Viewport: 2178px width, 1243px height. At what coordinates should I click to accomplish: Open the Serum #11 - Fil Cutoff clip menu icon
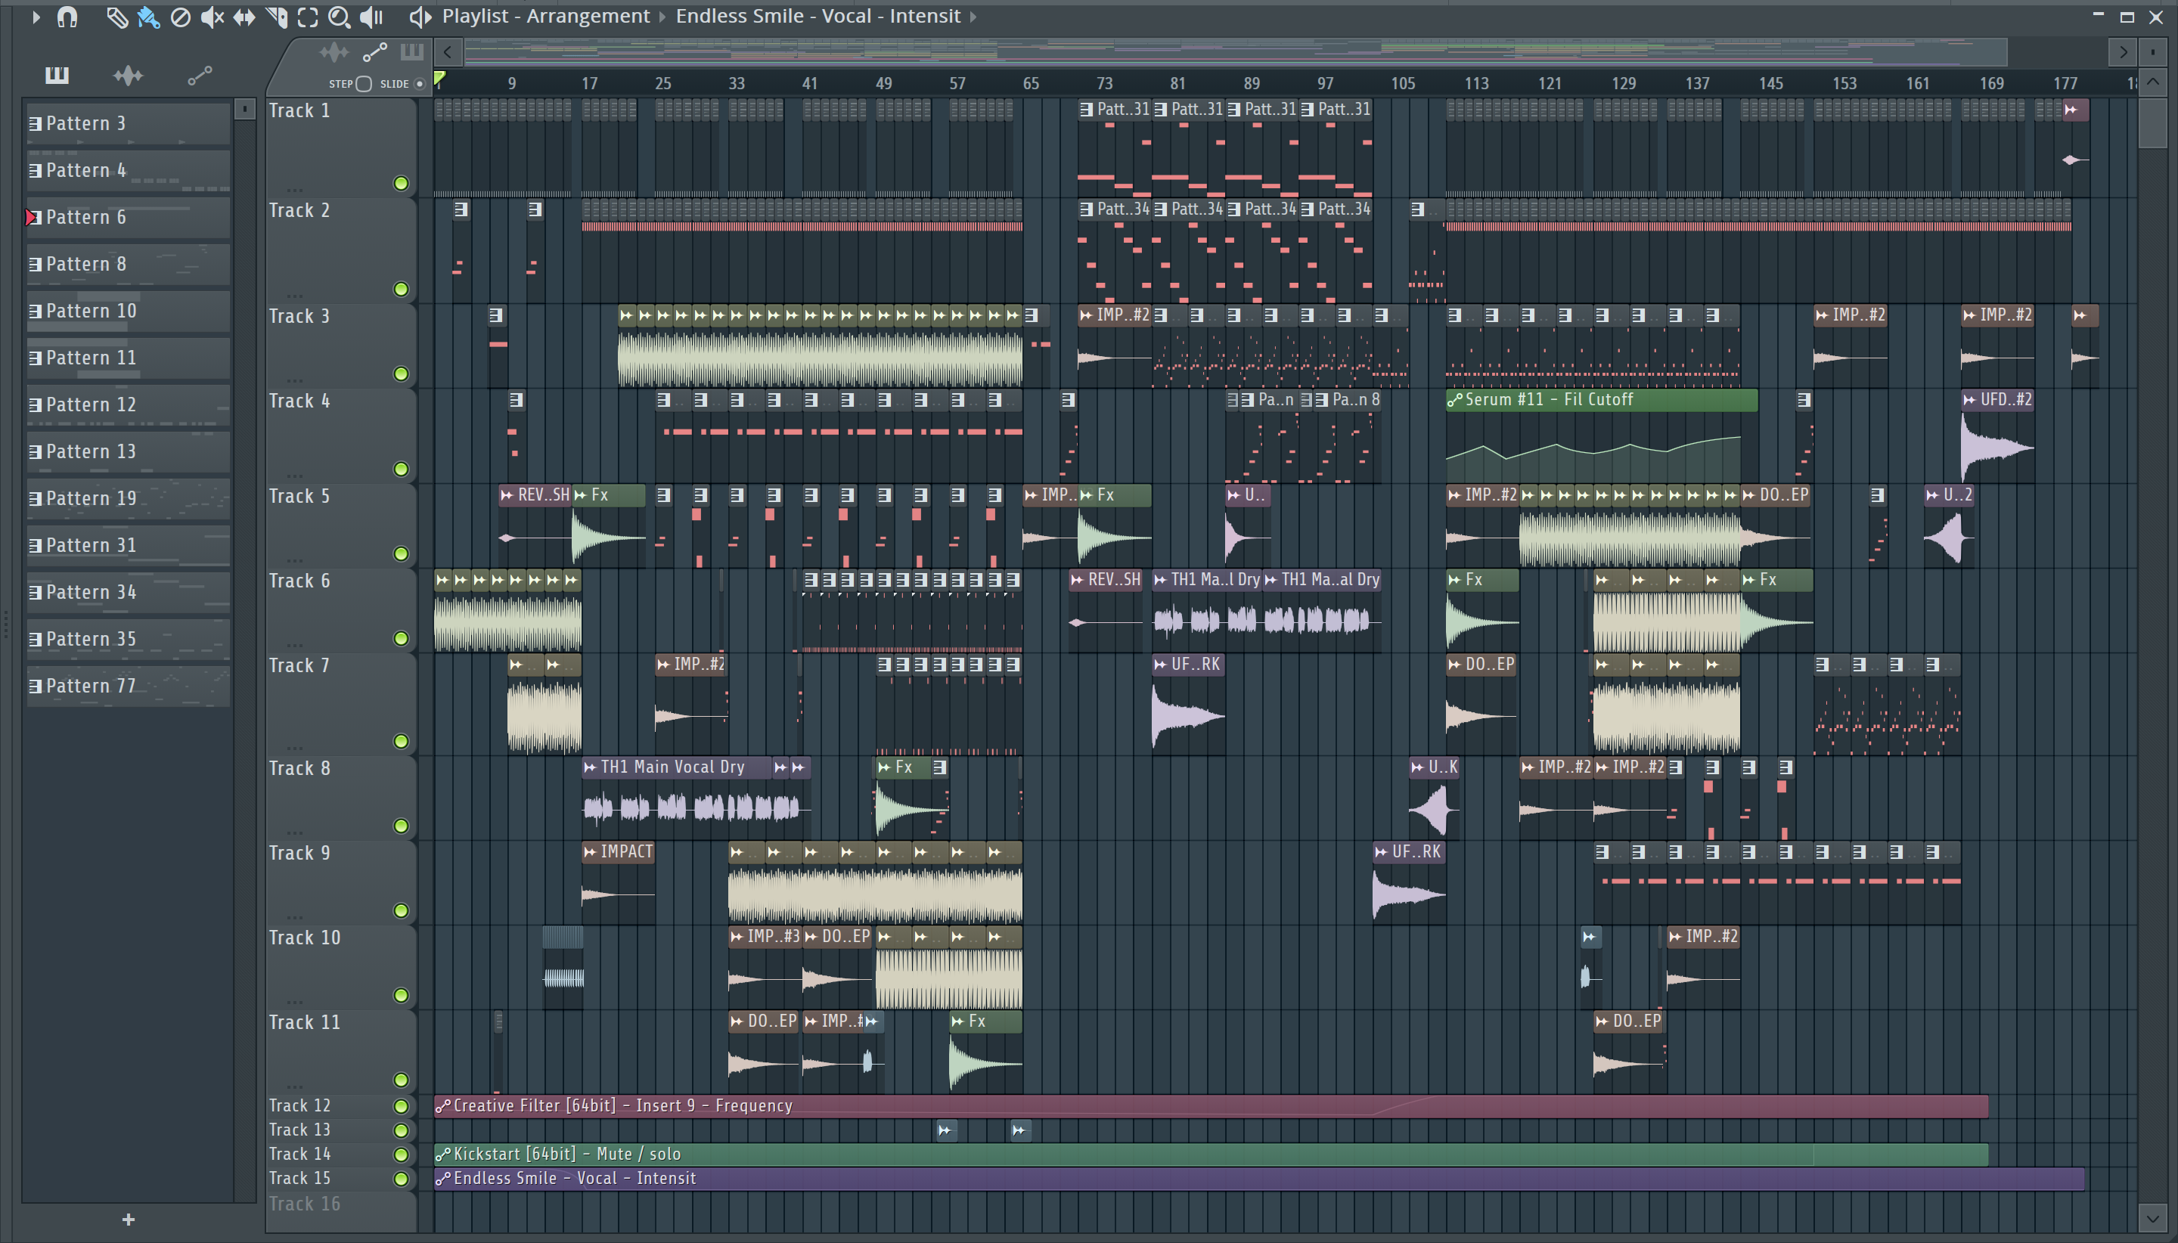pyautogui.click(x=1455, y=399)
